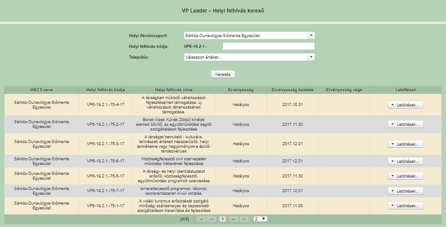Click the VP6-19.2.1.- code prefix label
The width and height of the screenshot is (446, 227).
196,46
